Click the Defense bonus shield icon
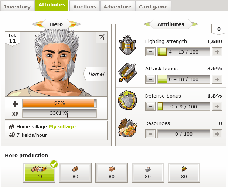Image resolution: width=228 pixels, height=187 pixels. pyautogui.click(x=127, y=100)
